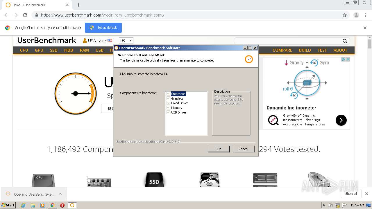Focus the UserBenchmark site search field

point(288,41)
